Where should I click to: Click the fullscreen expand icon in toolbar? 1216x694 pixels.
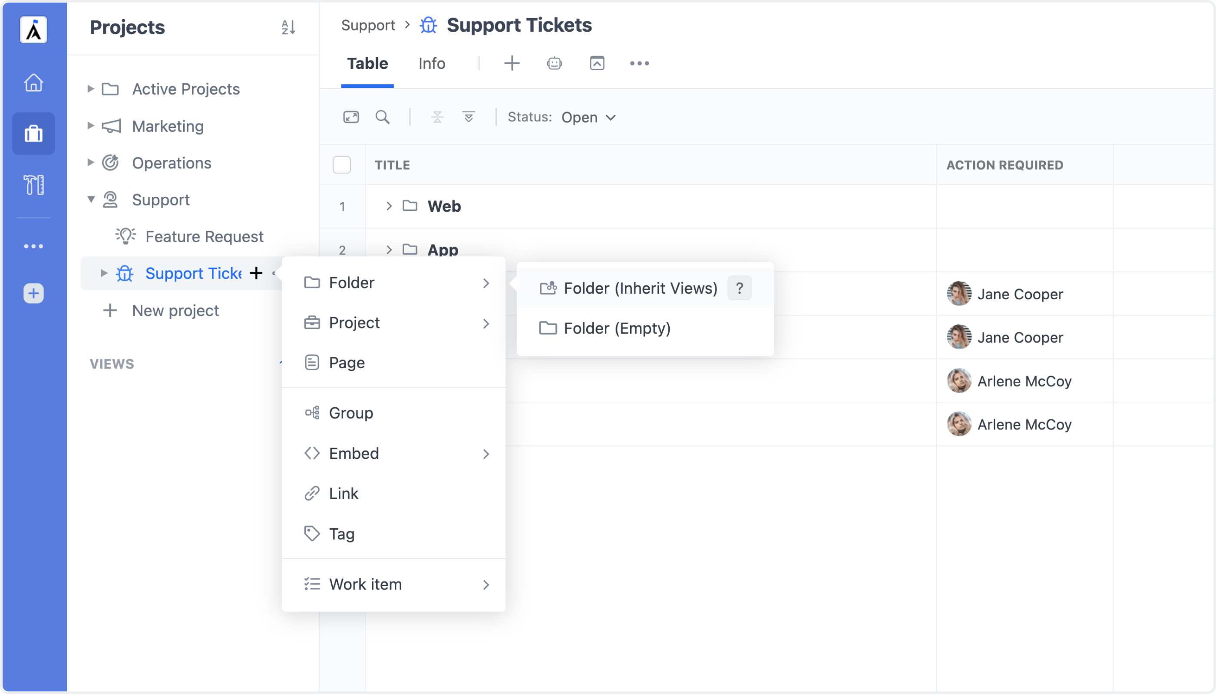(x=351, y=117)
